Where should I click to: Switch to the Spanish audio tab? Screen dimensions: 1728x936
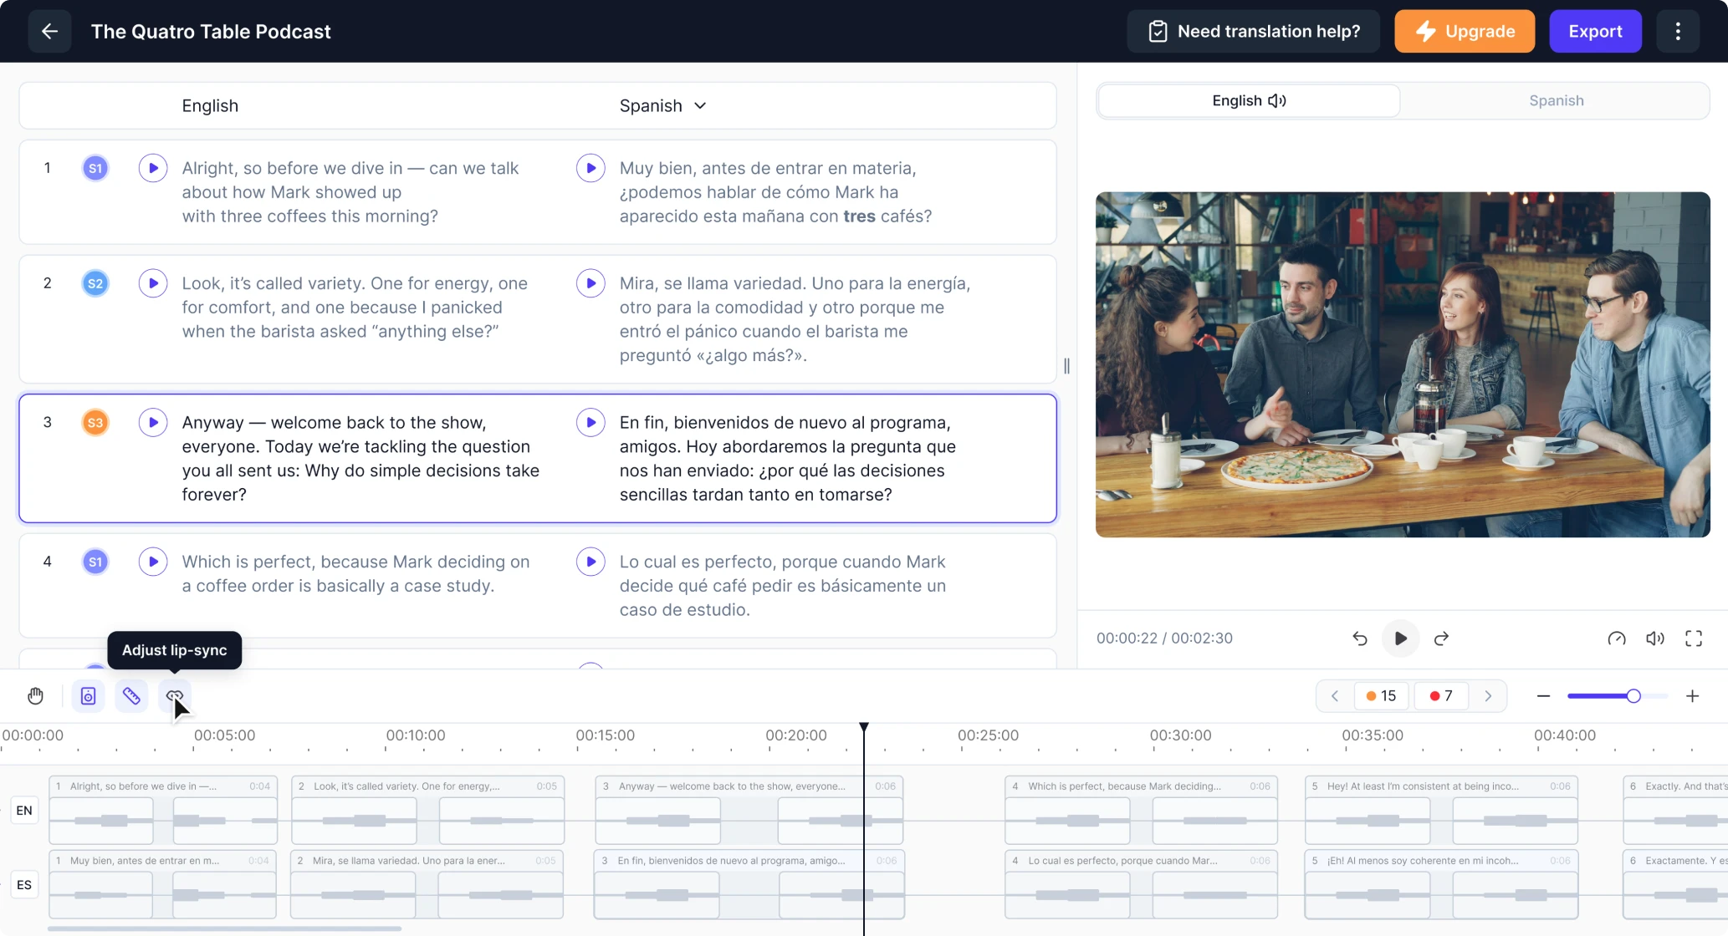[x=1556, y=101]
